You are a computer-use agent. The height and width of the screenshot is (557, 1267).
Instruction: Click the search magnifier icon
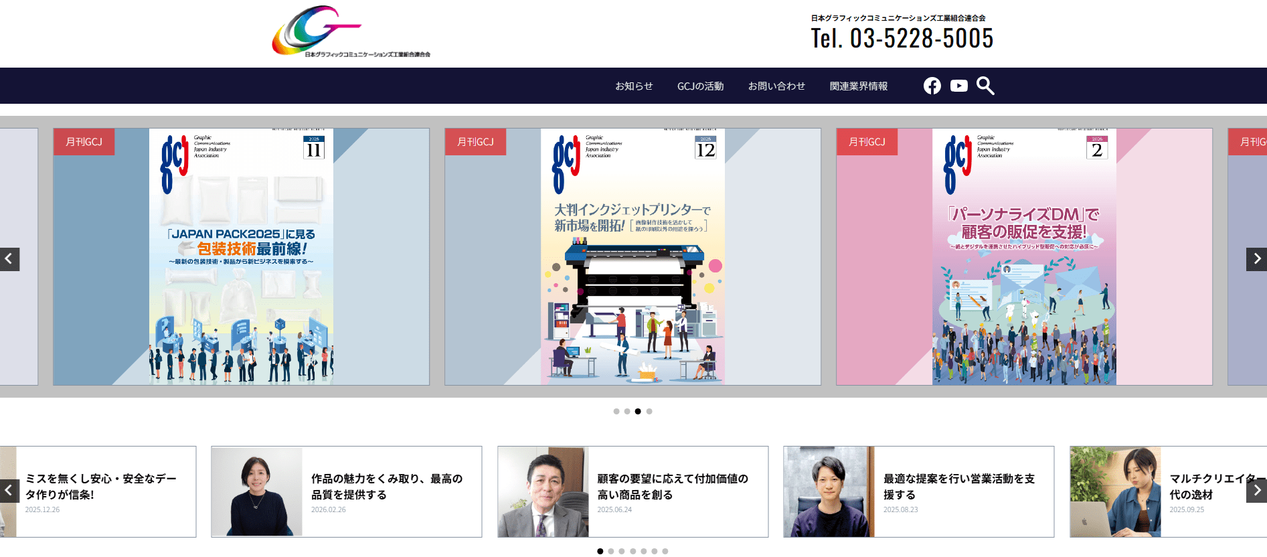click(985, 86)
